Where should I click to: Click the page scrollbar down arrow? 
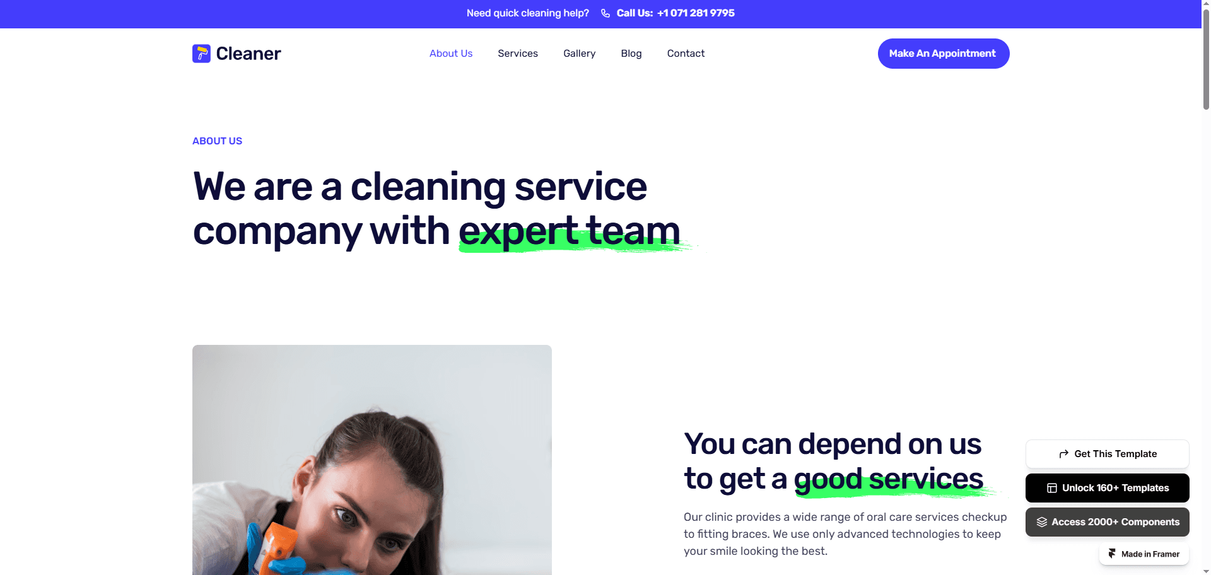(1206, 571)
